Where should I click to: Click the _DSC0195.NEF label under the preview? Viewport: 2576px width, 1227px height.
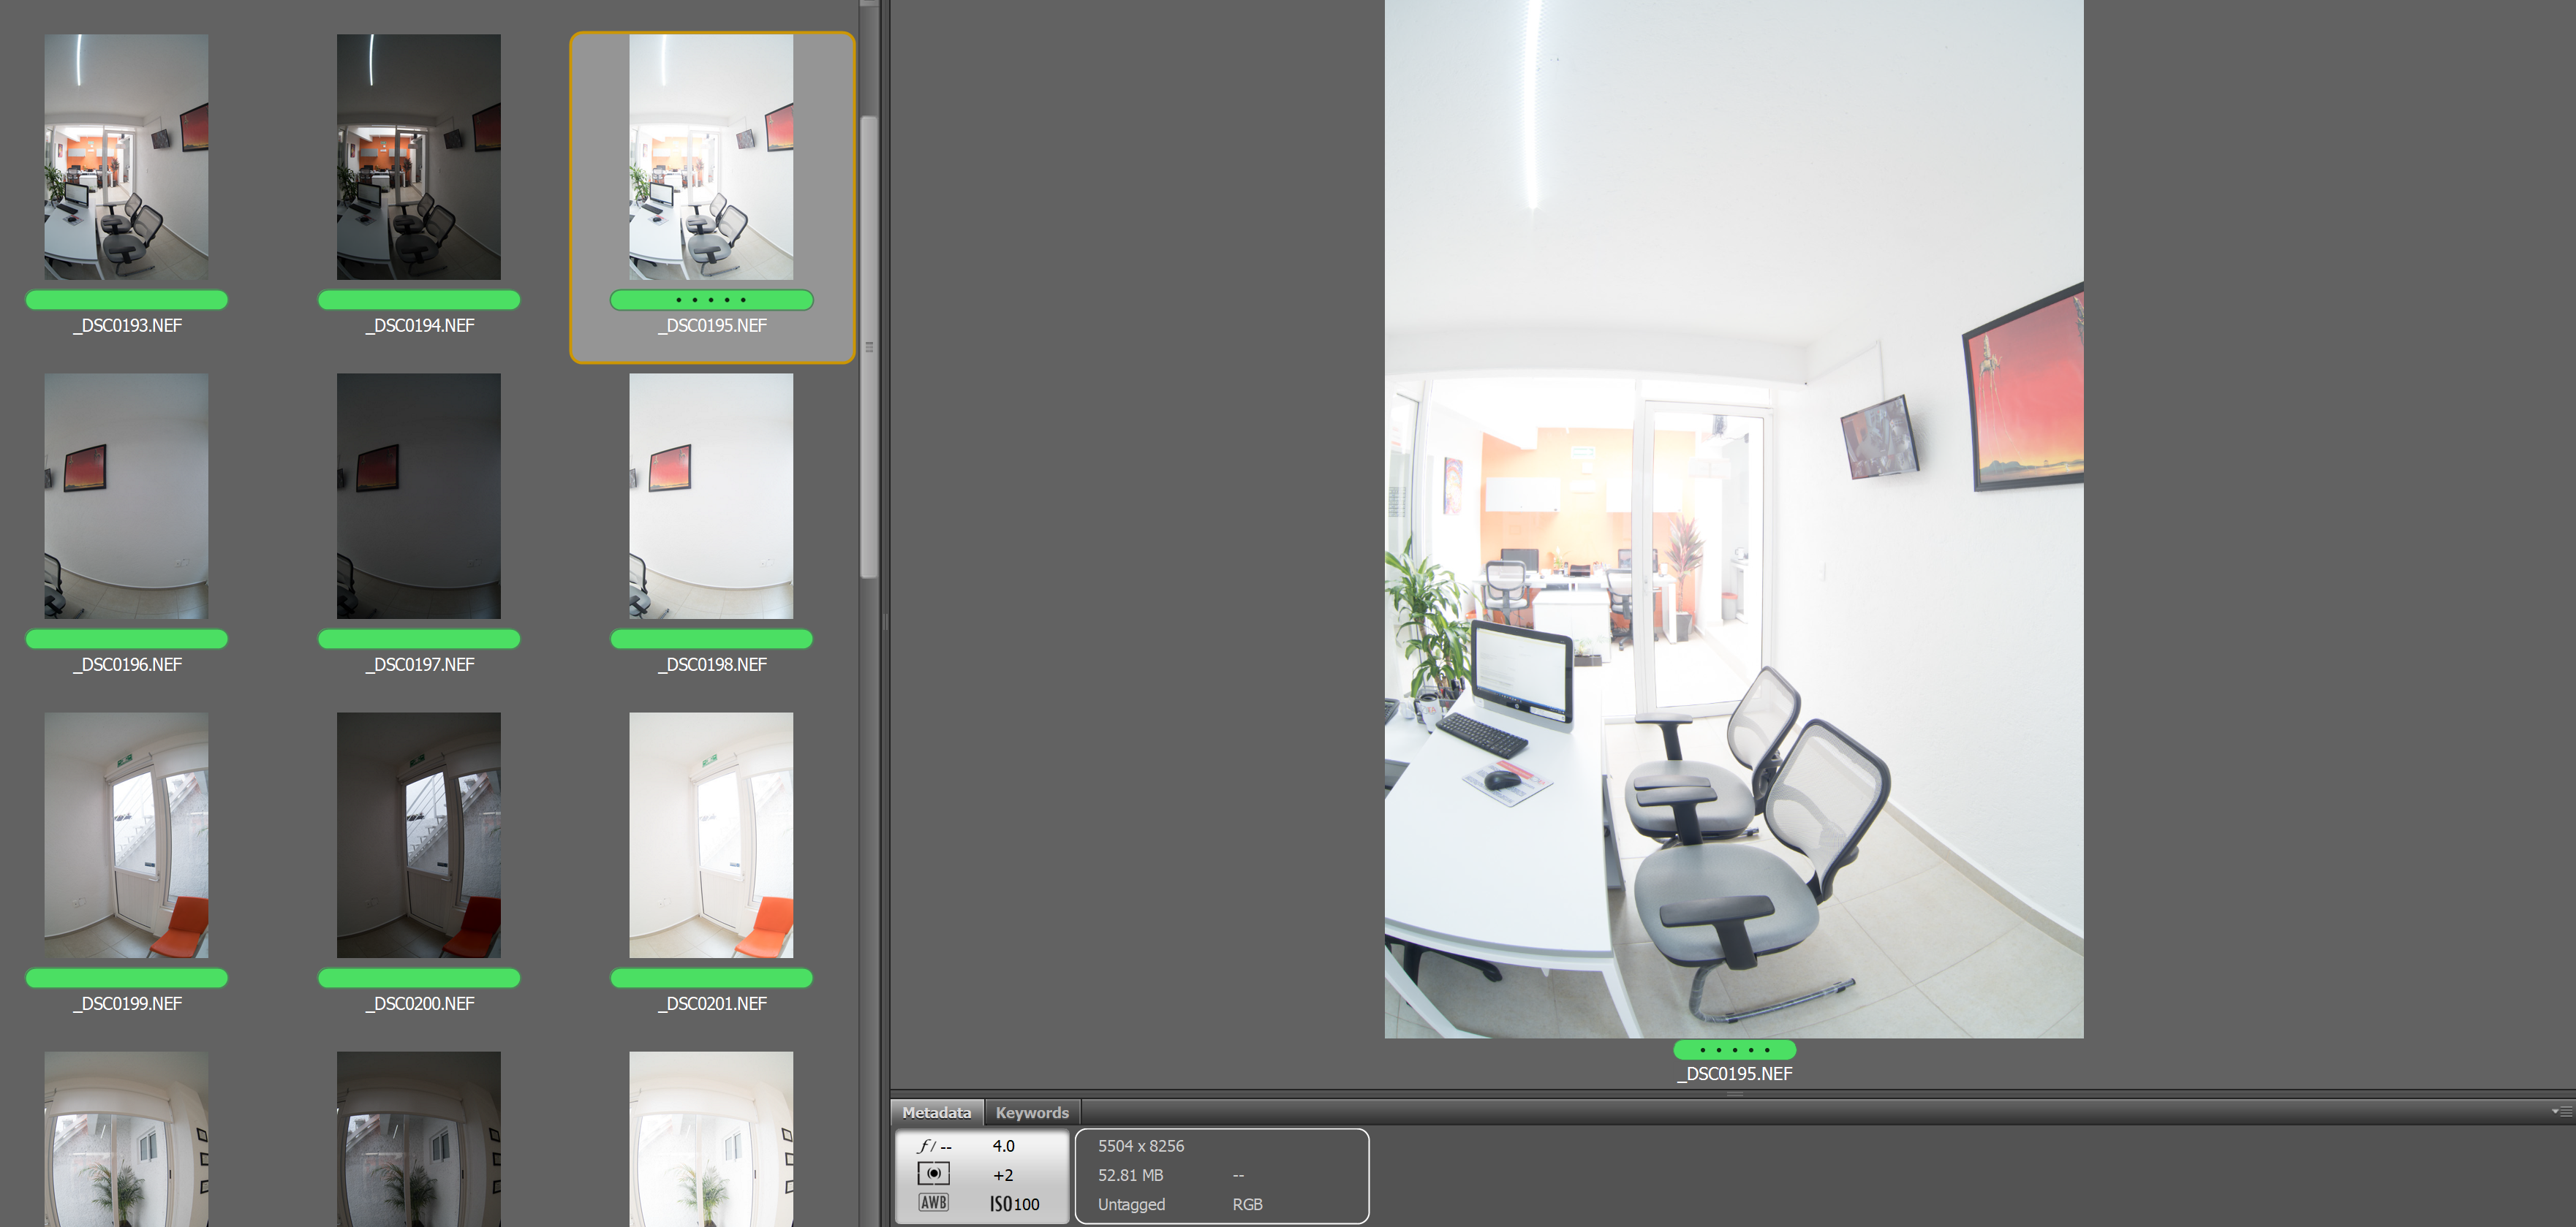[x=1734, y=1074]
